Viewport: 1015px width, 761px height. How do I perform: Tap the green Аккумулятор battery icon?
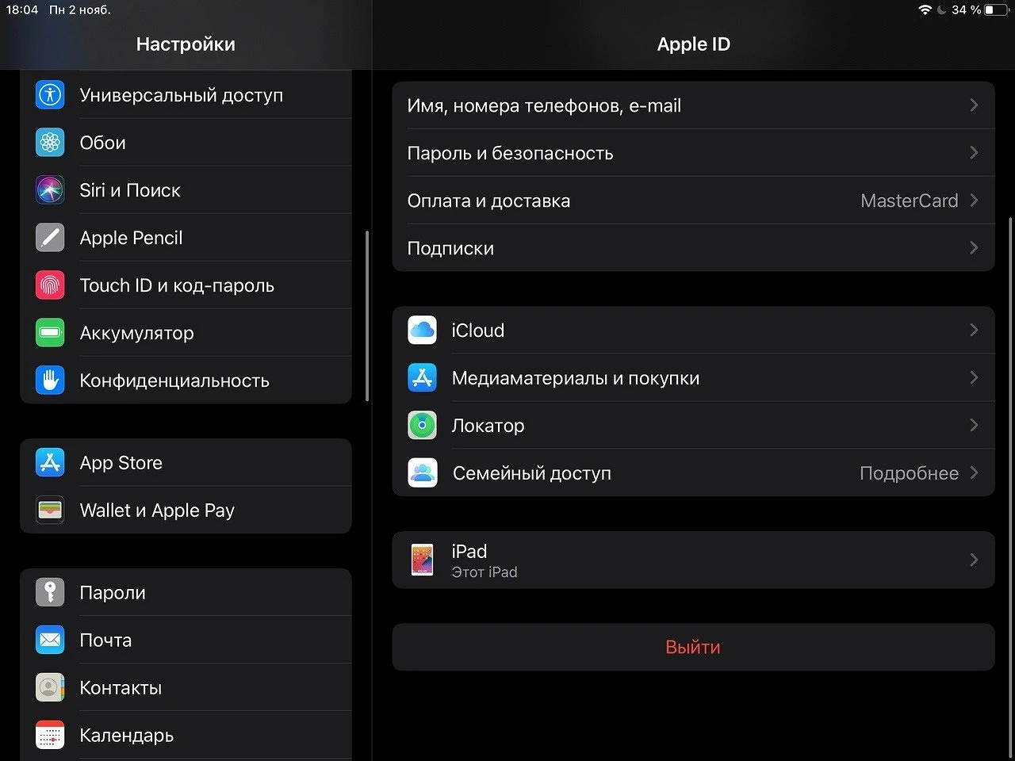coord(50,333)
